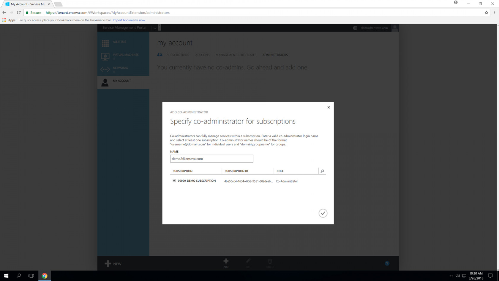Click the globe language icon in portal header

click(355, 28)
